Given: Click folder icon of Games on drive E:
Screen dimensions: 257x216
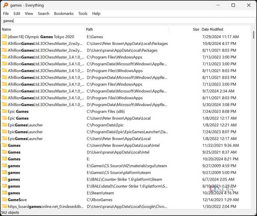Looking at the screenshot, I should click(5, 159).
